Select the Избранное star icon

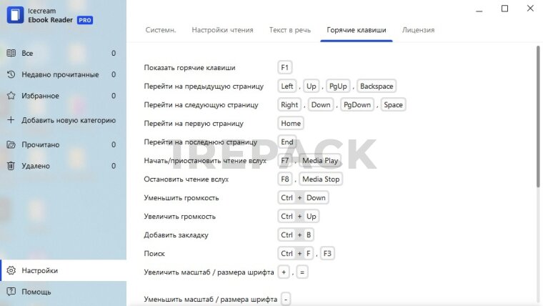(x=11, y=96)
